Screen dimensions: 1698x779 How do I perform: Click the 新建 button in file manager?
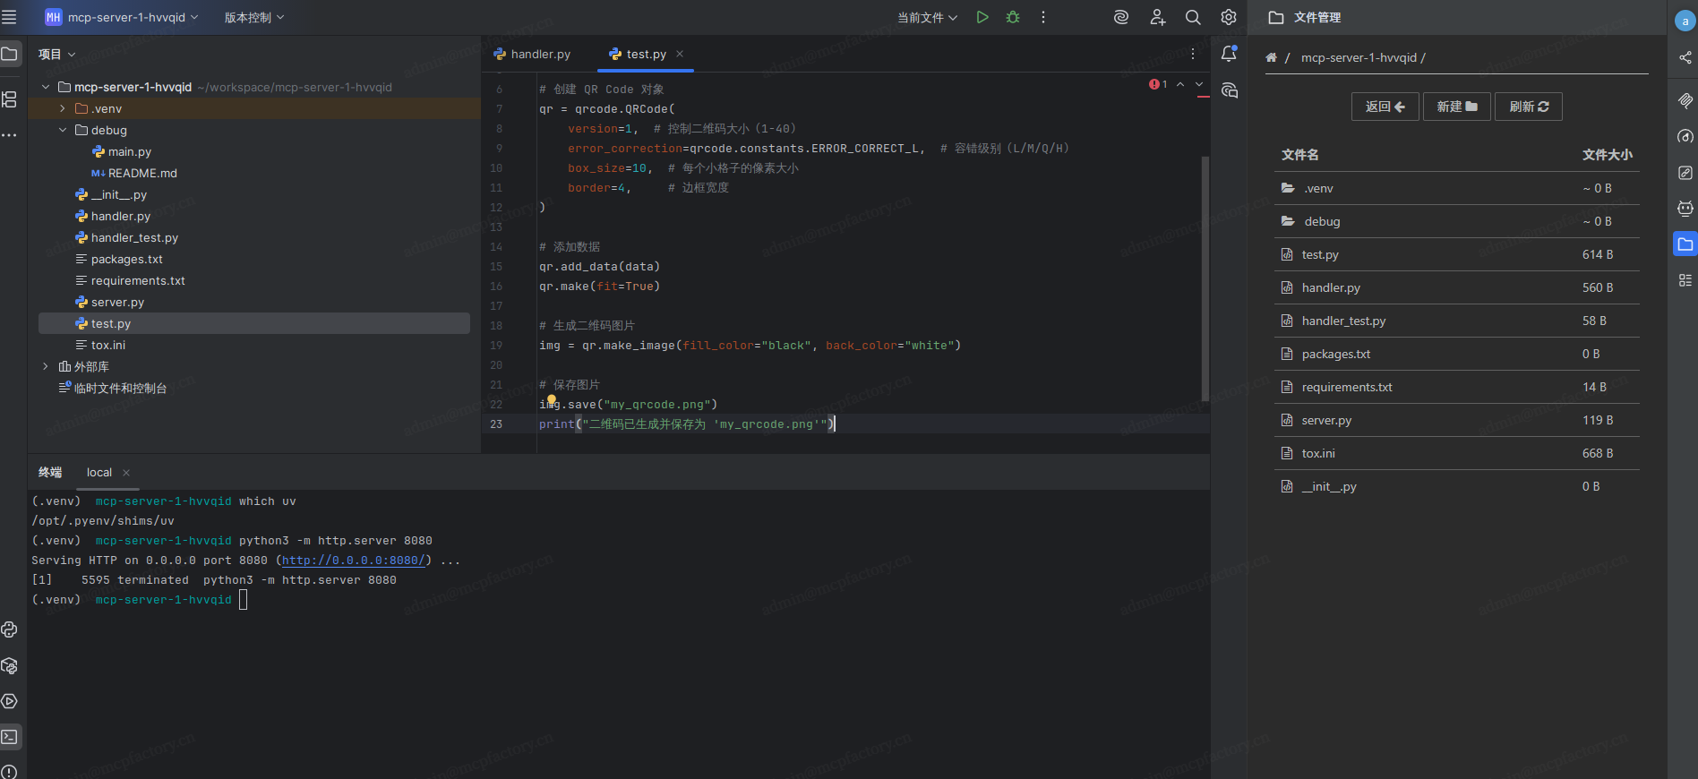[x=1456, y=107]
